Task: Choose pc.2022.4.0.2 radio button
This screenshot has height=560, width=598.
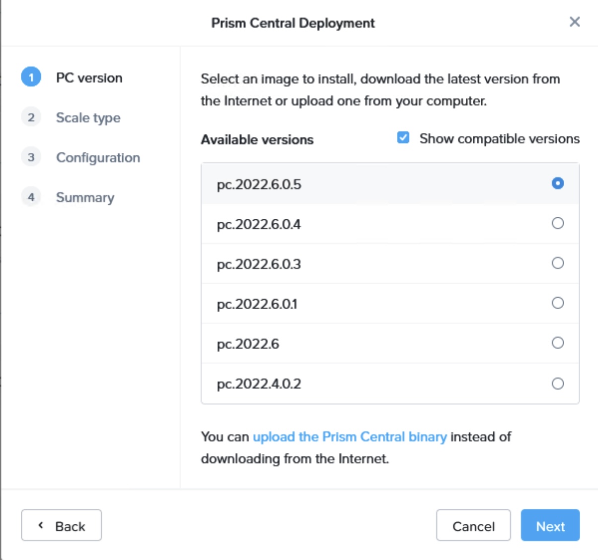Action: [x=557, y=383]
